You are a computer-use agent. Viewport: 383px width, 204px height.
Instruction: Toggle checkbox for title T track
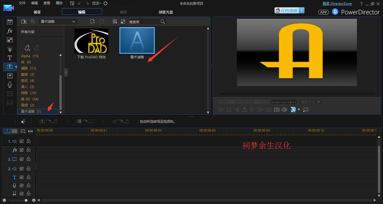[22, 177]
